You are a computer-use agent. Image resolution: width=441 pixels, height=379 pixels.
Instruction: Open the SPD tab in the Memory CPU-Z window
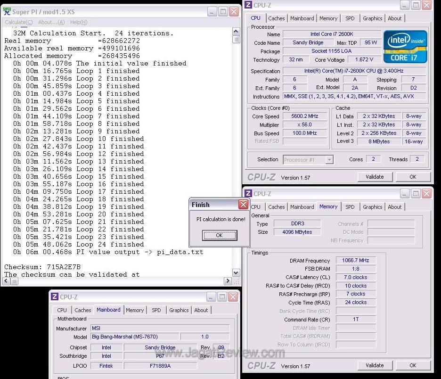[350, 207]
